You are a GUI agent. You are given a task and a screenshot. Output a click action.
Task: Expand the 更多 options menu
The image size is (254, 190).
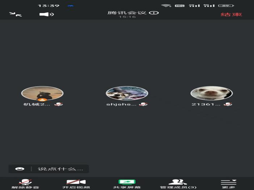click(228, 183)
